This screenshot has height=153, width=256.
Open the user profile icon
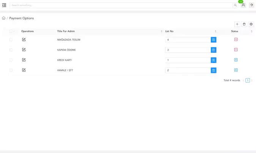coord(243,5)
